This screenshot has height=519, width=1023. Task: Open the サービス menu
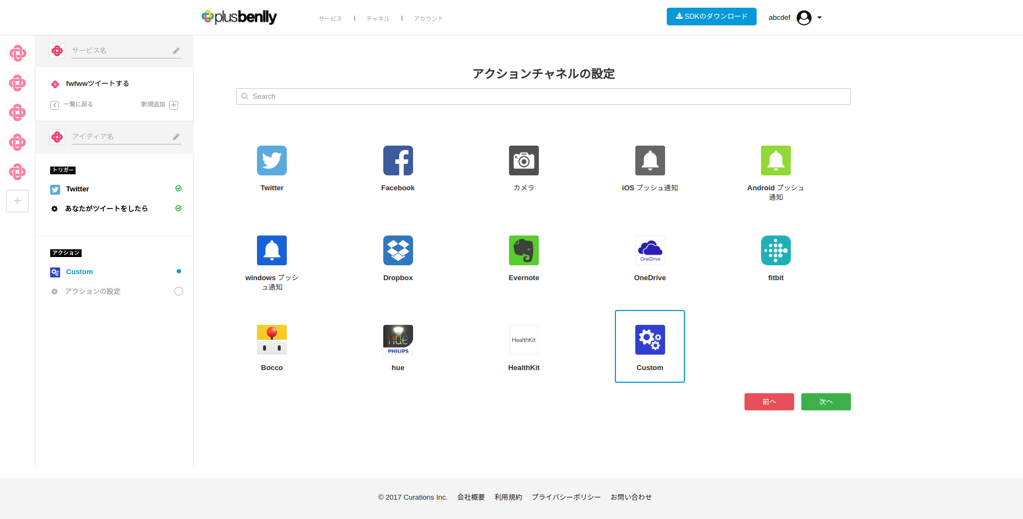[330, 19]
